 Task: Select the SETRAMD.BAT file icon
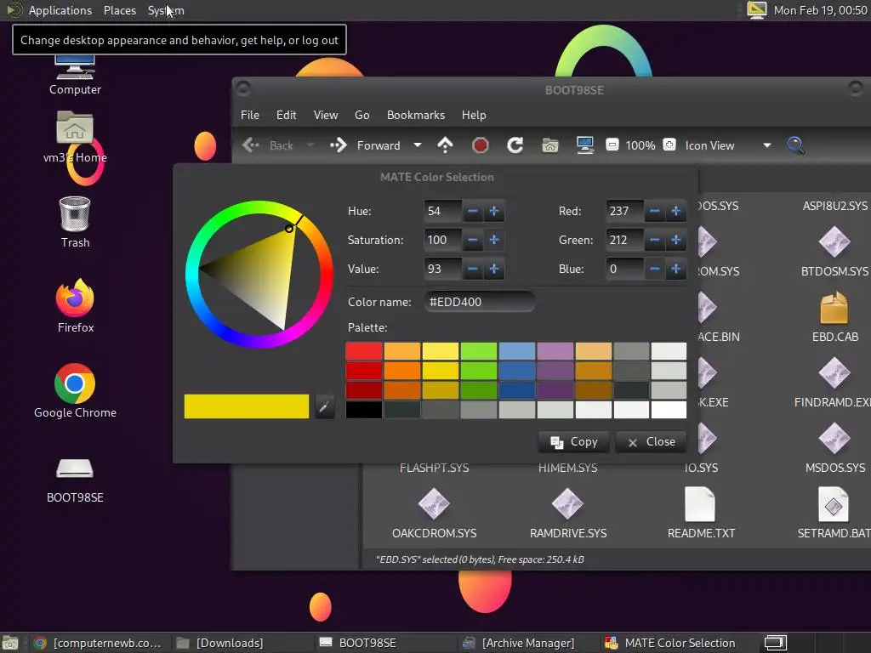click(x=834, y=505)
